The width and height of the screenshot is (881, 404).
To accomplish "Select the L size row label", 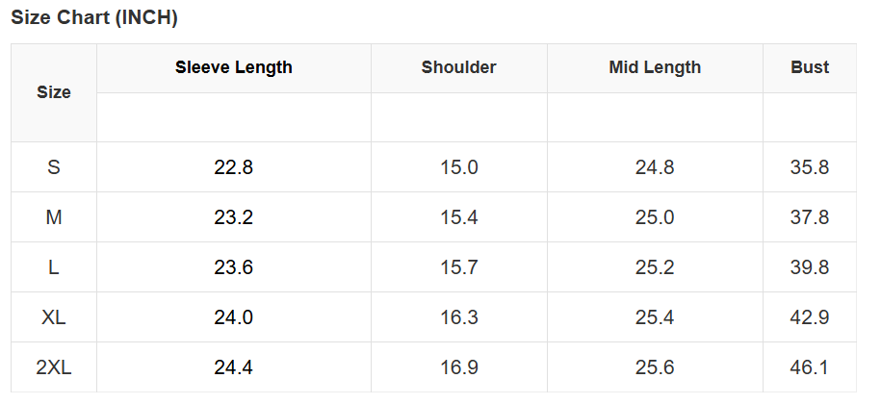I will point(54,267).
